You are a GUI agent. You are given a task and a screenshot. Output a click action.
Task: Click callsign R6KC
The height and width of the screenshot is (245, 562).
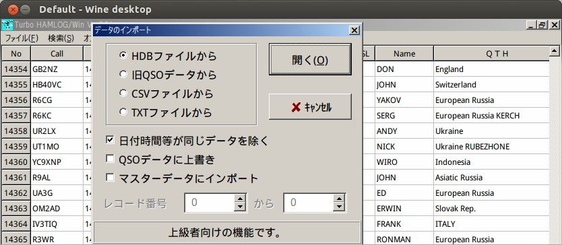coord(57,116)
